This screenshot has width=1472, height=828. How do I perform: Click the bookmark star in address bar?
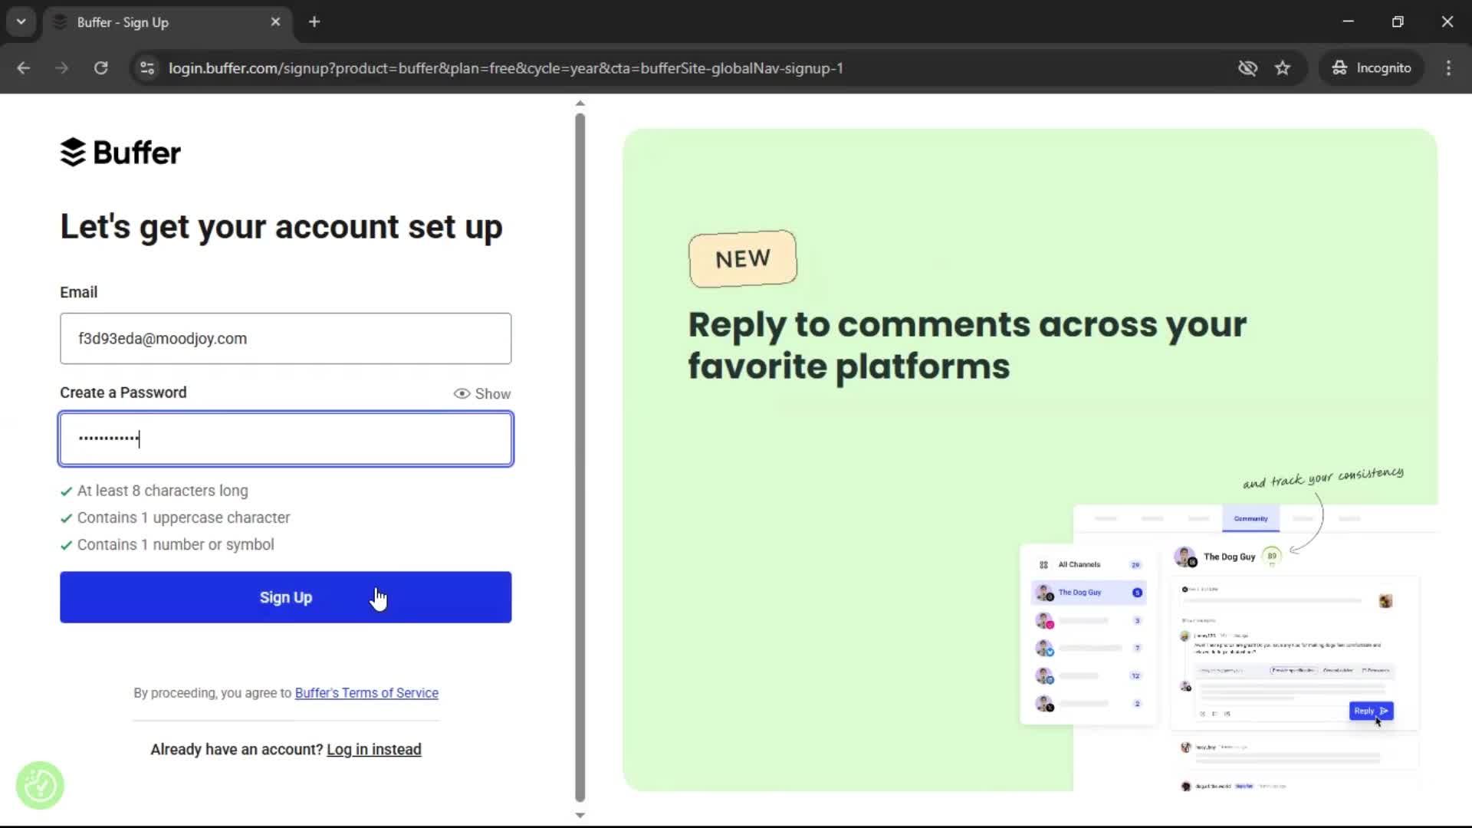(x=1283, y=67)
